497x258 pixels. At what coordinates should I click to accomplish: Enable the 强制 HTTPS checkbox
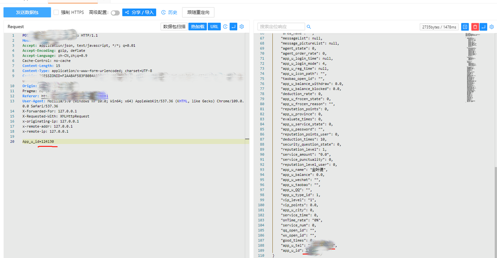pyautogui.click(x=56, y=12)
